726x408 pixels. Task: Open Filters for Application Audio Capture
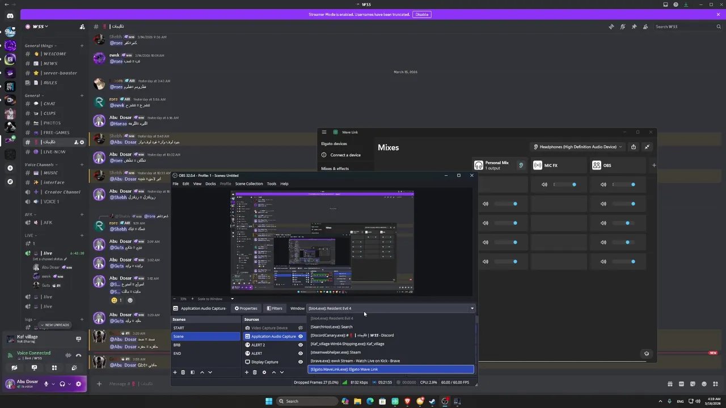(275, 308)
